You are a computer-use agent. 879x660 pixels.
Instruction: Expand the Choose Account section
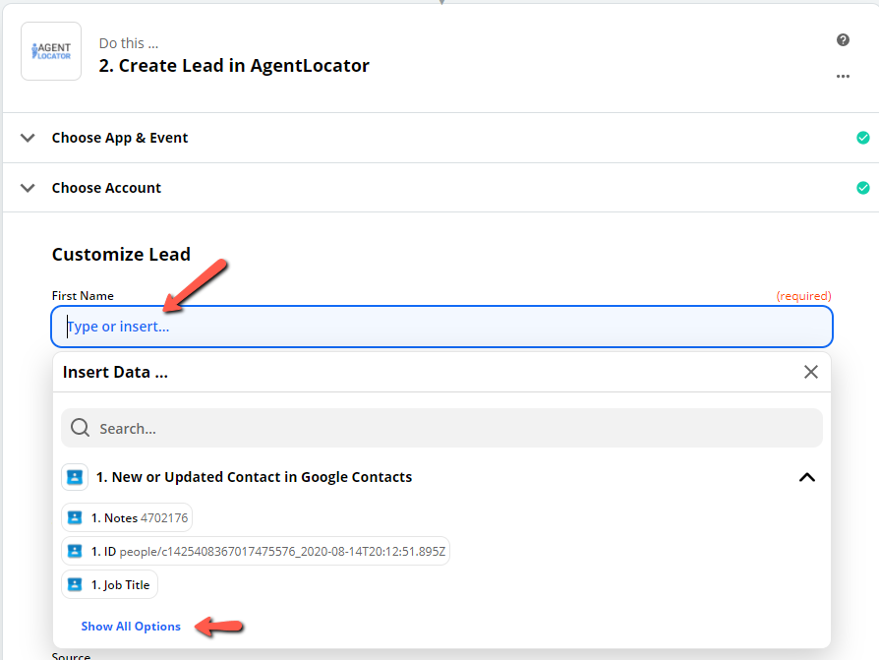[28, 188]
